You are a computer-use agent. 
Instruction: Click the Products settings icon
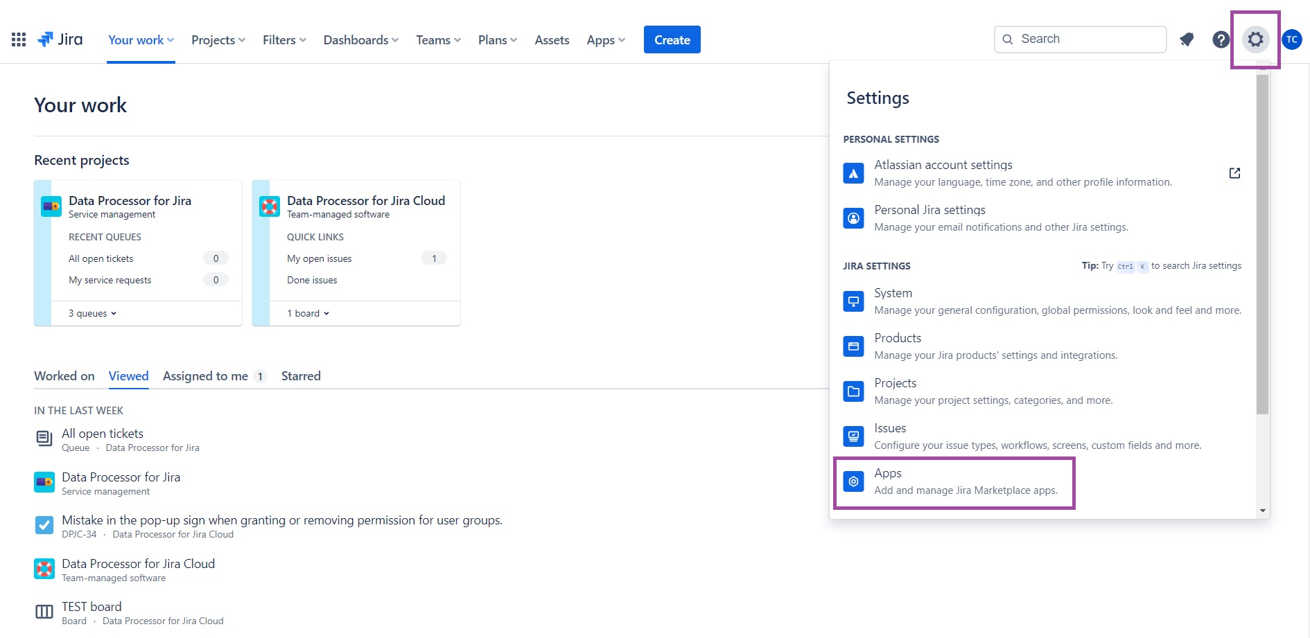pos(853,346)
